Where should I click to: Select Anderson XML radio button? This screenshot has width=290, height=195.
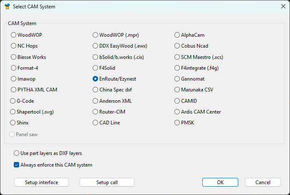click(x=96, y=101)
